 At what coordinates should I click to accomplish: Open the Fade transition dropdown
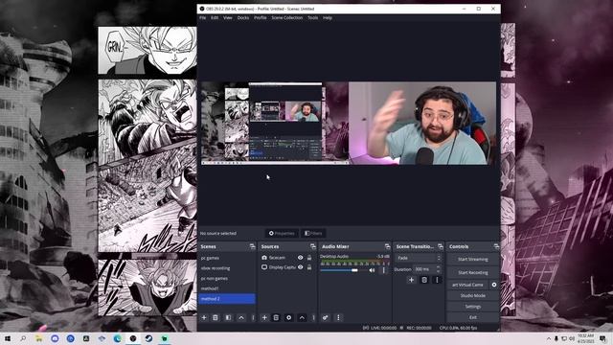(419, 258)
